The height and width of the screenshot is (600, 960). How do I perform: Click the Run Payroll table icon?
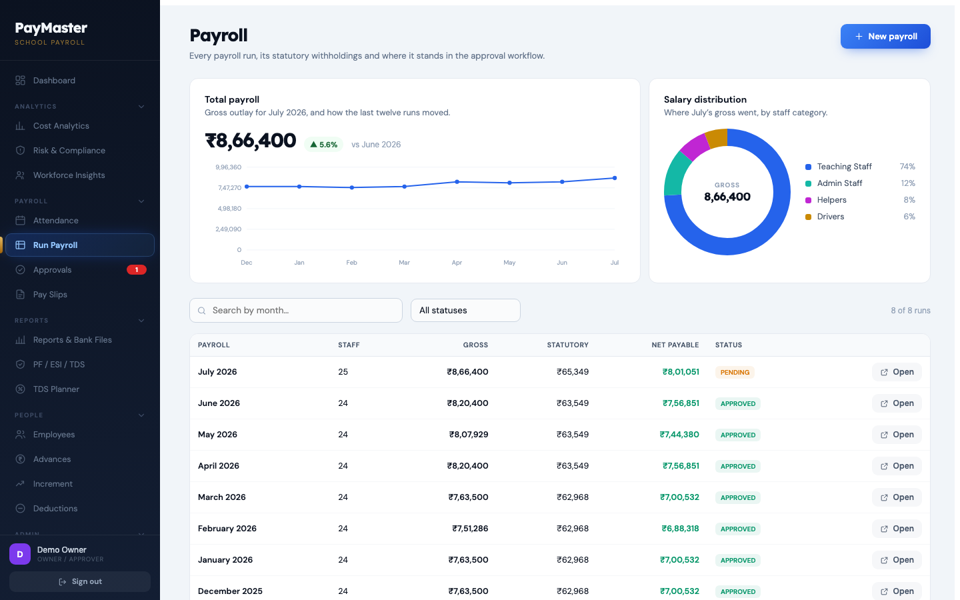pos(20,245)
